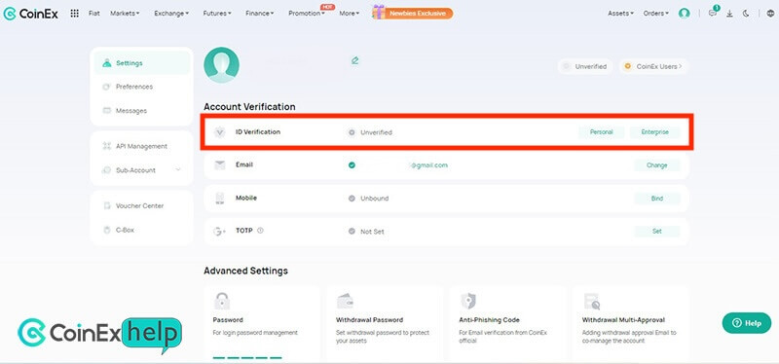Toggle dark mode moon icon
Viewport: 779px width, 364px height.
point(746,14)
